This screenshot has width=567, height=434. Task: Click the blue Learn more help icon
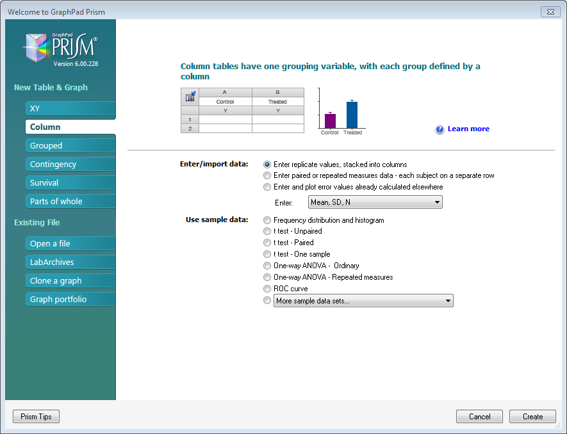[440, 129]
